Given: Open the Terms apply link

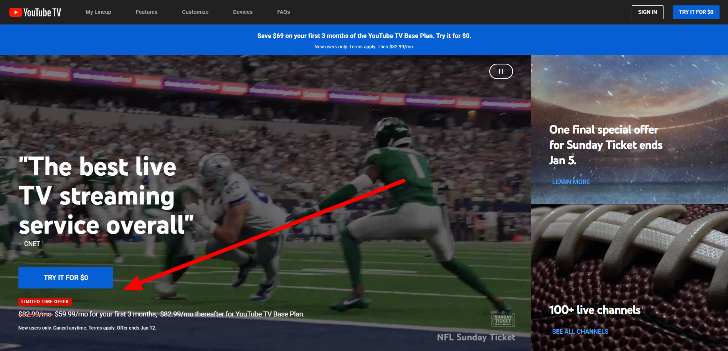Looking at the screenshot, I should (x=101, y=328).
